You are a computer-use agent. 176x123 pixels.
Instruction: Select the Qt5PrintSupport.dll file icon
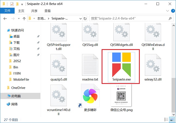click(59, 32)
